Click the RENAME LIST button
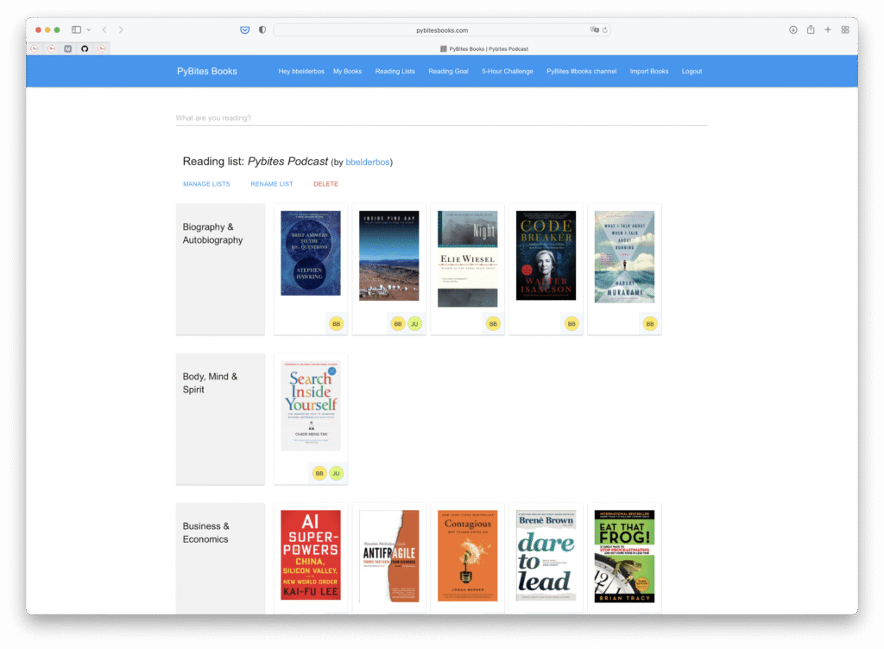The image size is (884, 649). coord(272,184)
